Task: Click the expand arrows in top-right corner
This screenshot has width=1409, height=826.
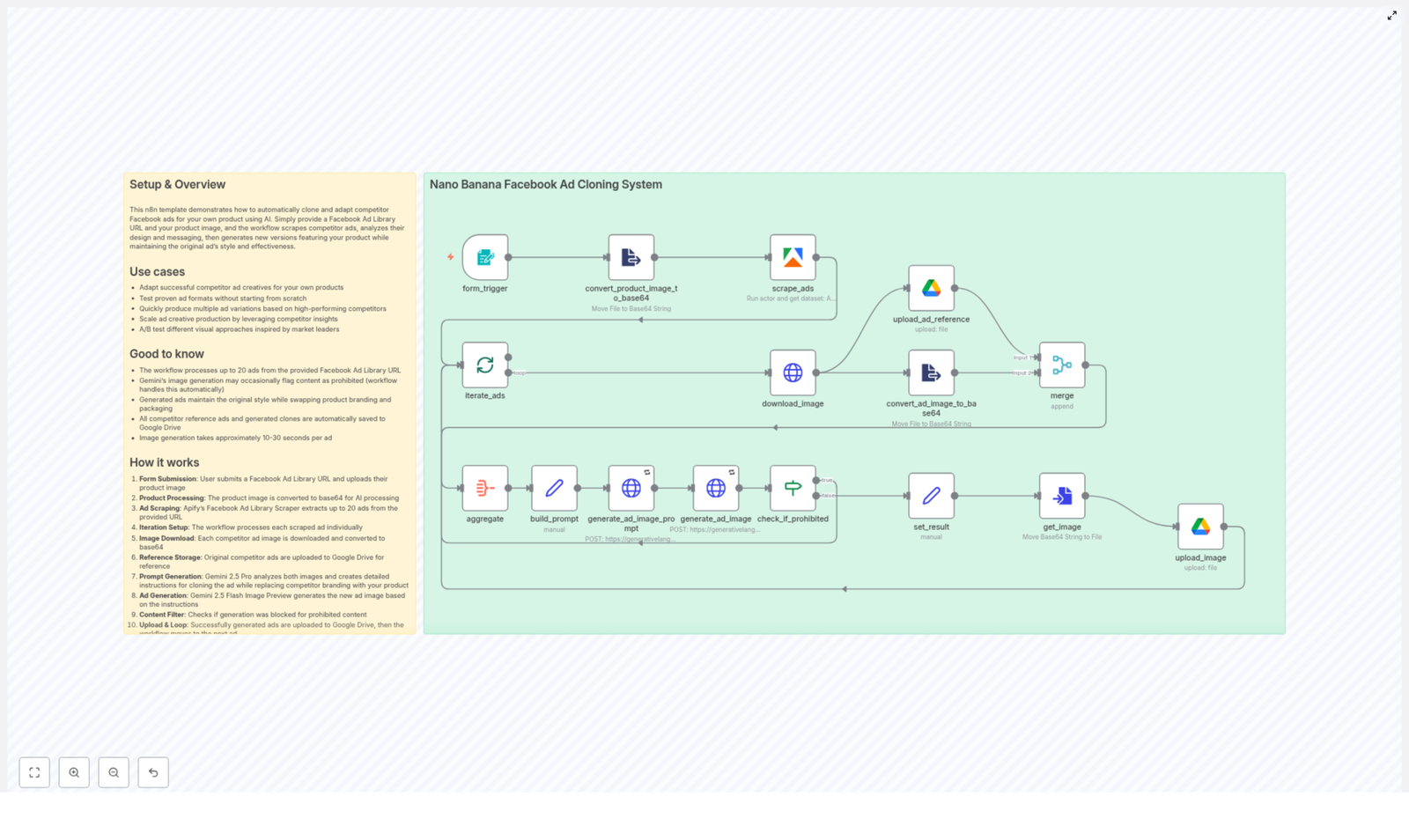Action: 1392,15
